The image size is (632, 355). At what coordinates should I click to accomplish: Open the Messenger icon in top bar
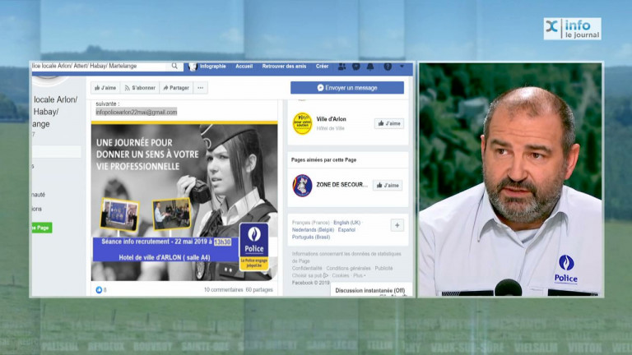tap(356, 67)
